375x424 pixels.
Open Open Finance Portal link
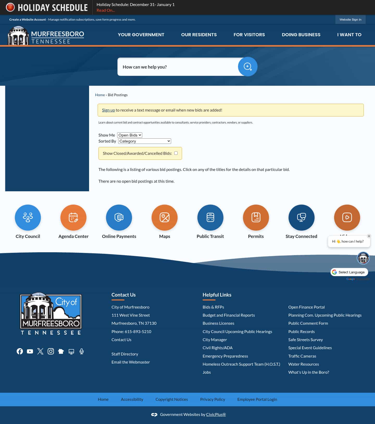307,307
